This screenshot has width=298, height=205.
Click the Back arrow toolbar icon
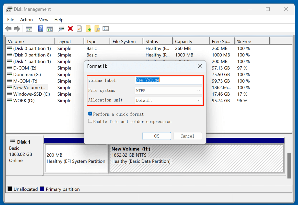8,29
